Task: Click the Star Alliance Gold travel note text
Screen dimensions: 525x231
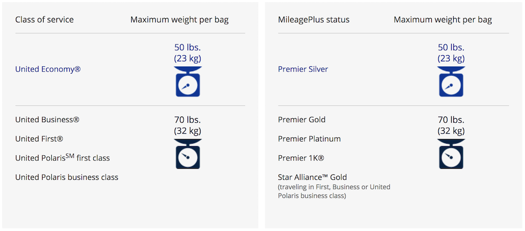Action: (x=334, y=191)
